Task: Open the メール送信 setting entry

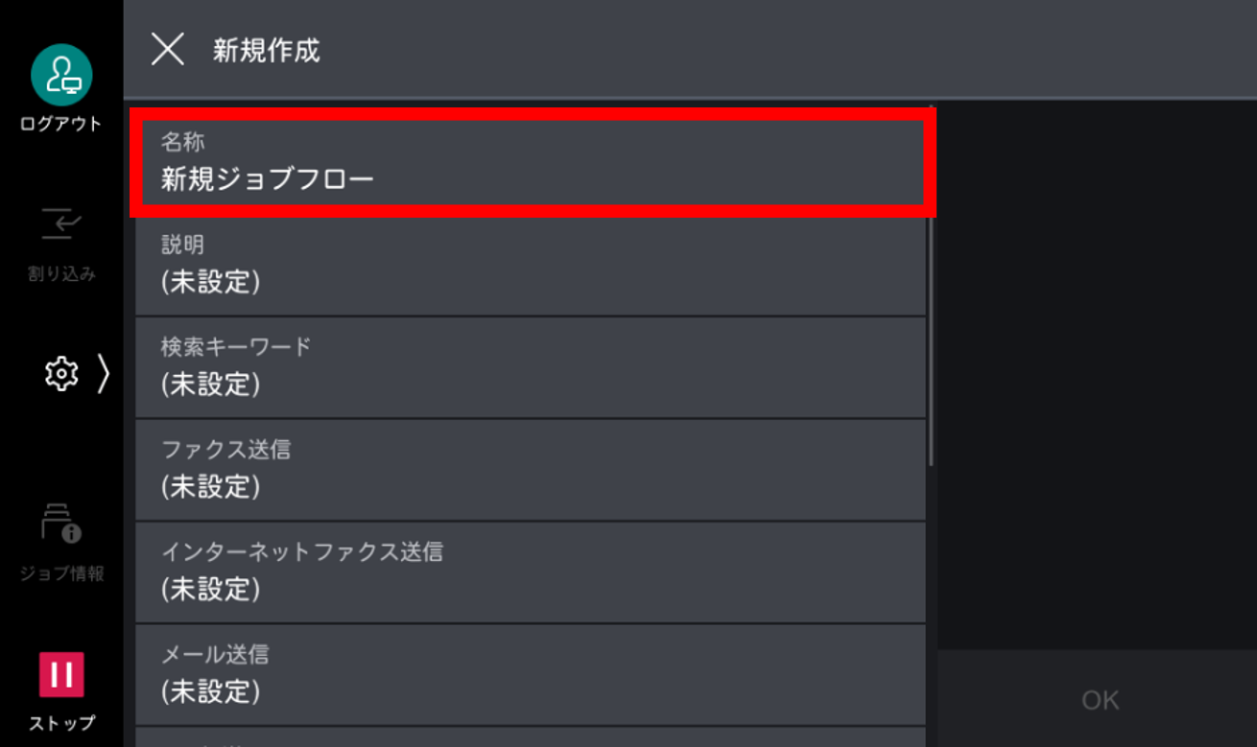Action: pos(531,674)
